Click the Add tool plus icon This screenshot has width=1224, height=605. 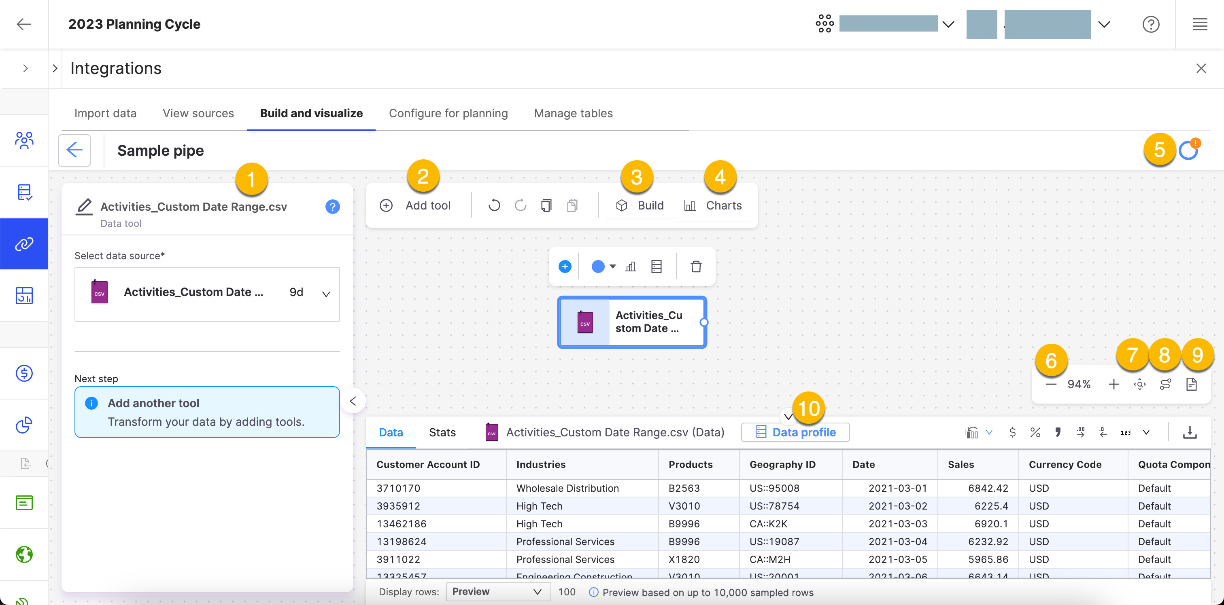tap(386, 205)
